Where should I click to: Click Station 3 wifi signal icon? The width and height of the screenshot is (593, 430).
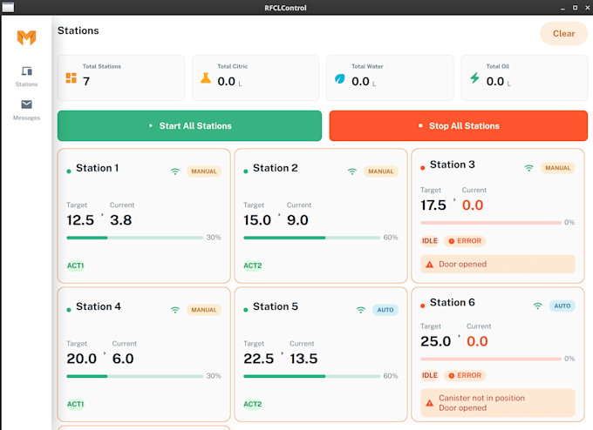(529, 168)
